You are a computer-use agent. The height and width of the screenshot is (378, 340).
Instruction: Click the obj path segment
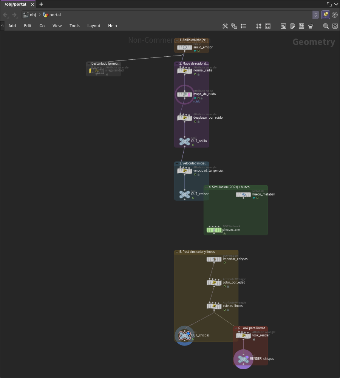coord(29,15)
